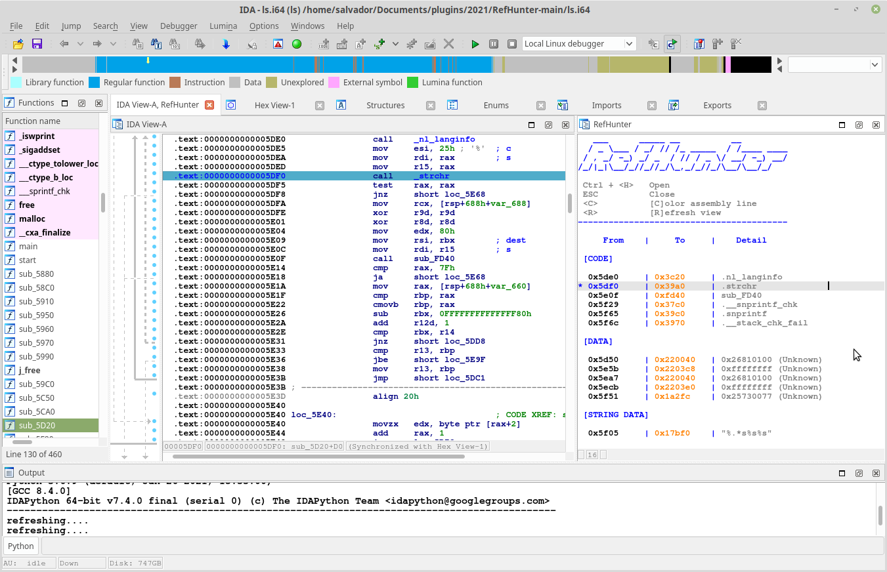Open the Debugger menu
This screenshot has height=572, width=887.
coord(178,26)
